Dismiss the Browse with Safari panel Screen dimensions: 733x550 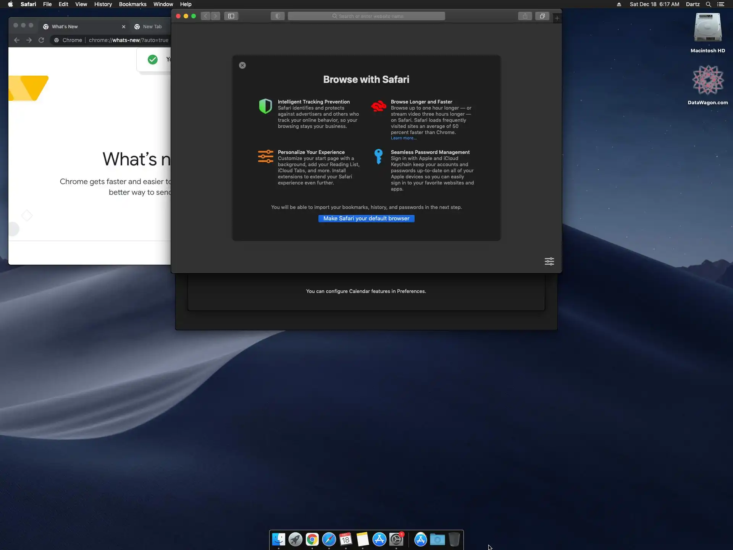(x=242, y=65)
